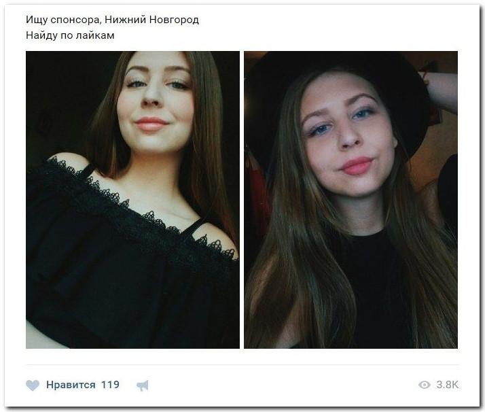Click the divider line above the like bar
The width and height of the screenshot is (485, 412).
point(242,365)
